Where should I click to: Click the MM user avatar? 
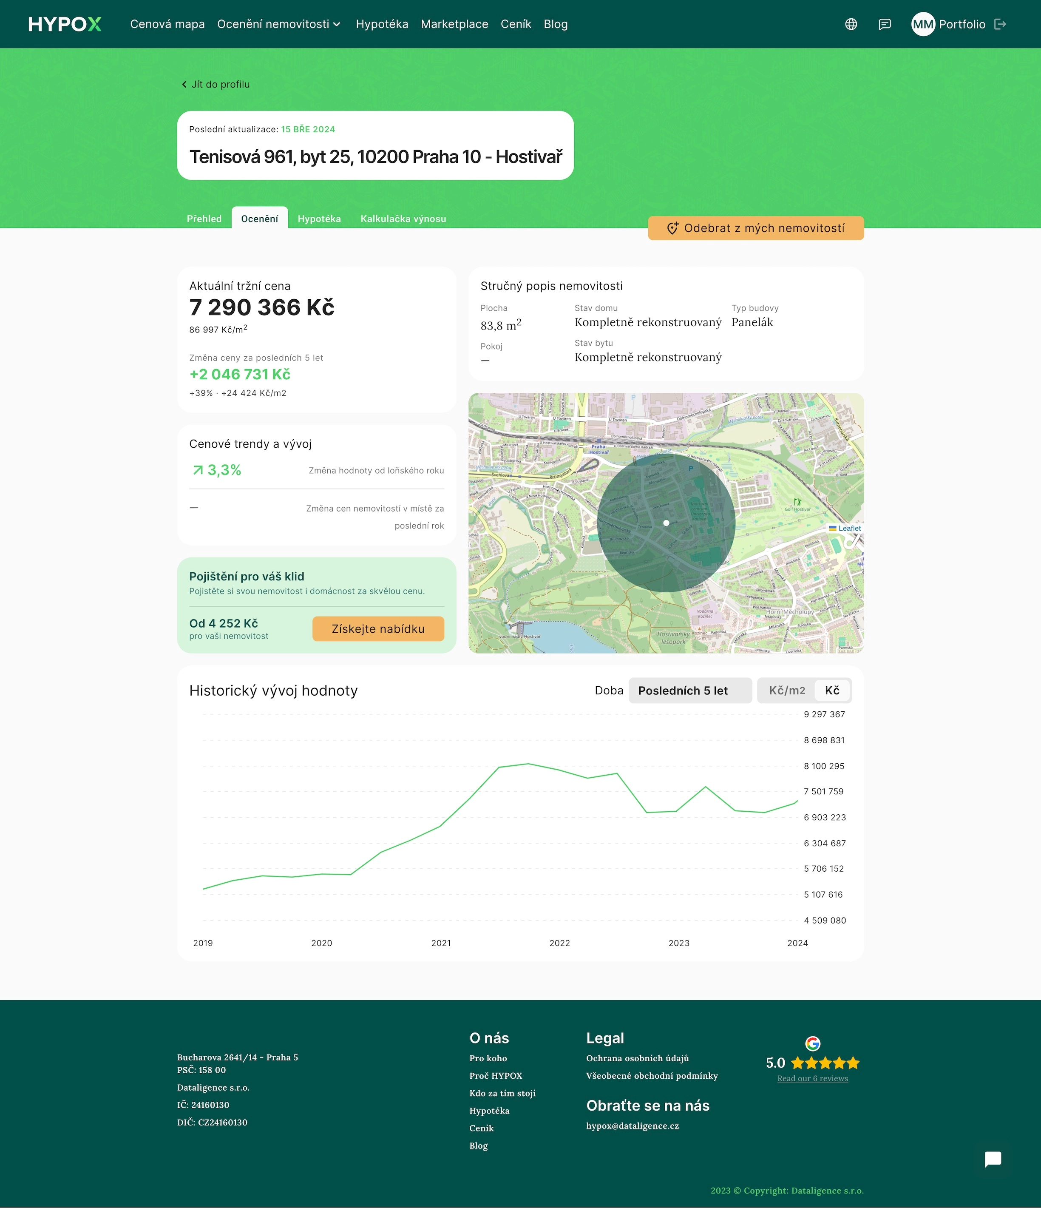[x=923, y=24]
